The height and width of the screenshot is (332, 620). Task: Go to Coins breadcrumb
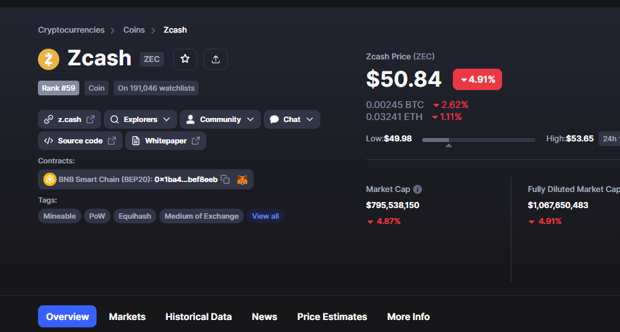(134, 30)
